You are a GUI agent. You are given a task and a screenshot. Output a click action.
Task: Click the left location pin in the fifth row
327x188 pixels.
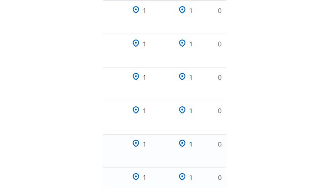click(136, 144)
